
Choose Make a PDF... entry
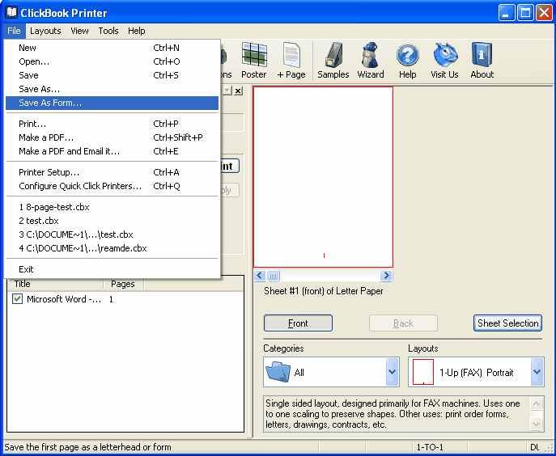pos(112,137)
